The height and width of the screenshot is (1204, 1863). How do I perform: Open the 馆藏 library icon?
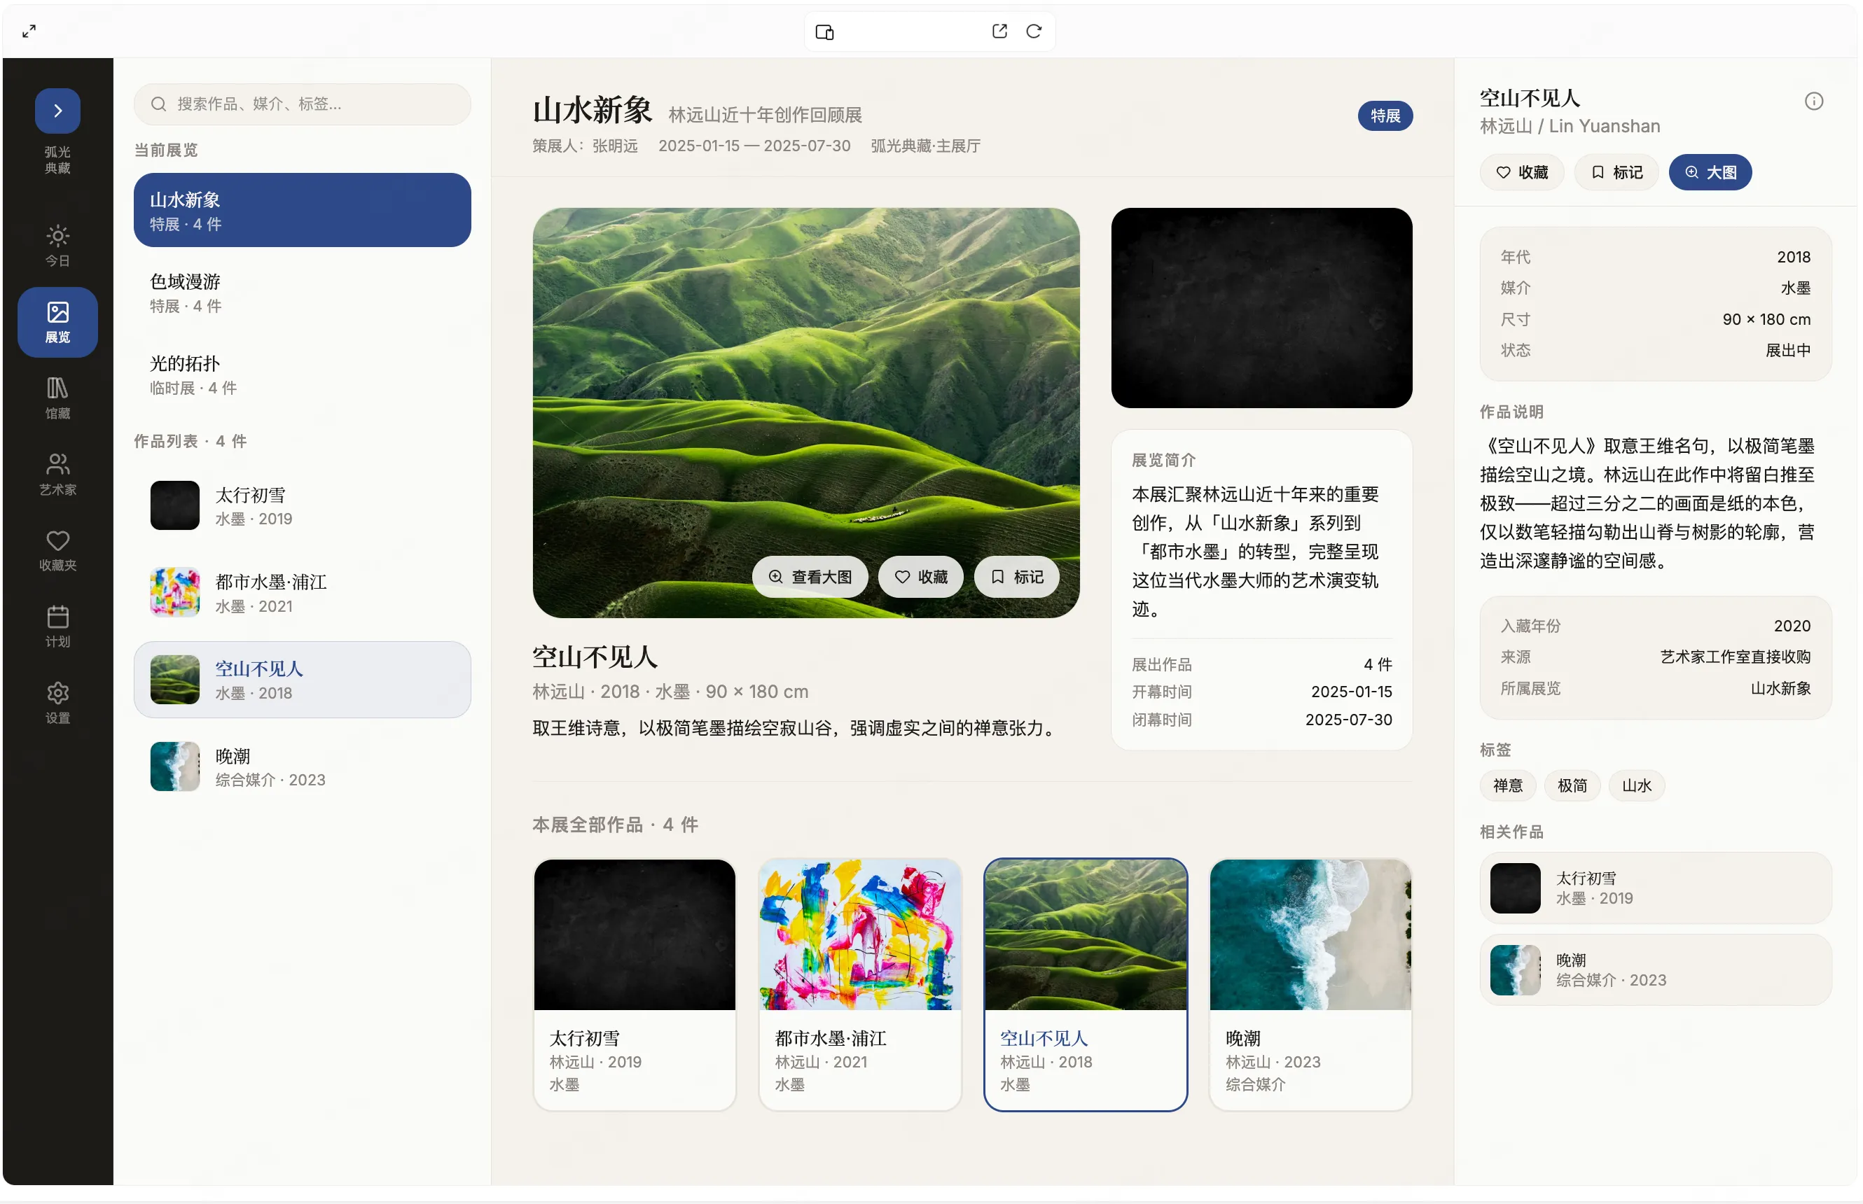(x=57, y=398)
